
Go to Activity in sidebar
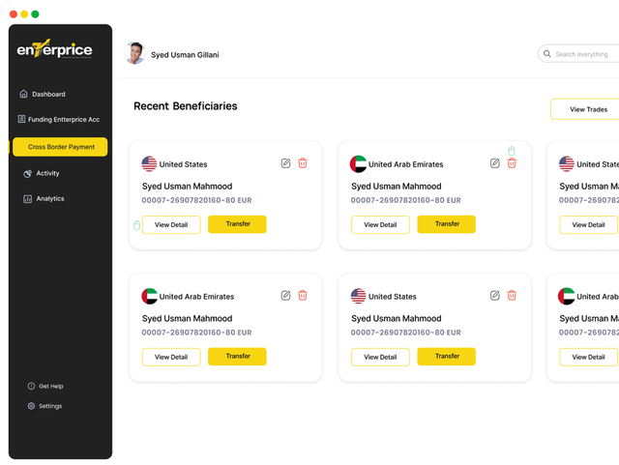coord(47,173)
